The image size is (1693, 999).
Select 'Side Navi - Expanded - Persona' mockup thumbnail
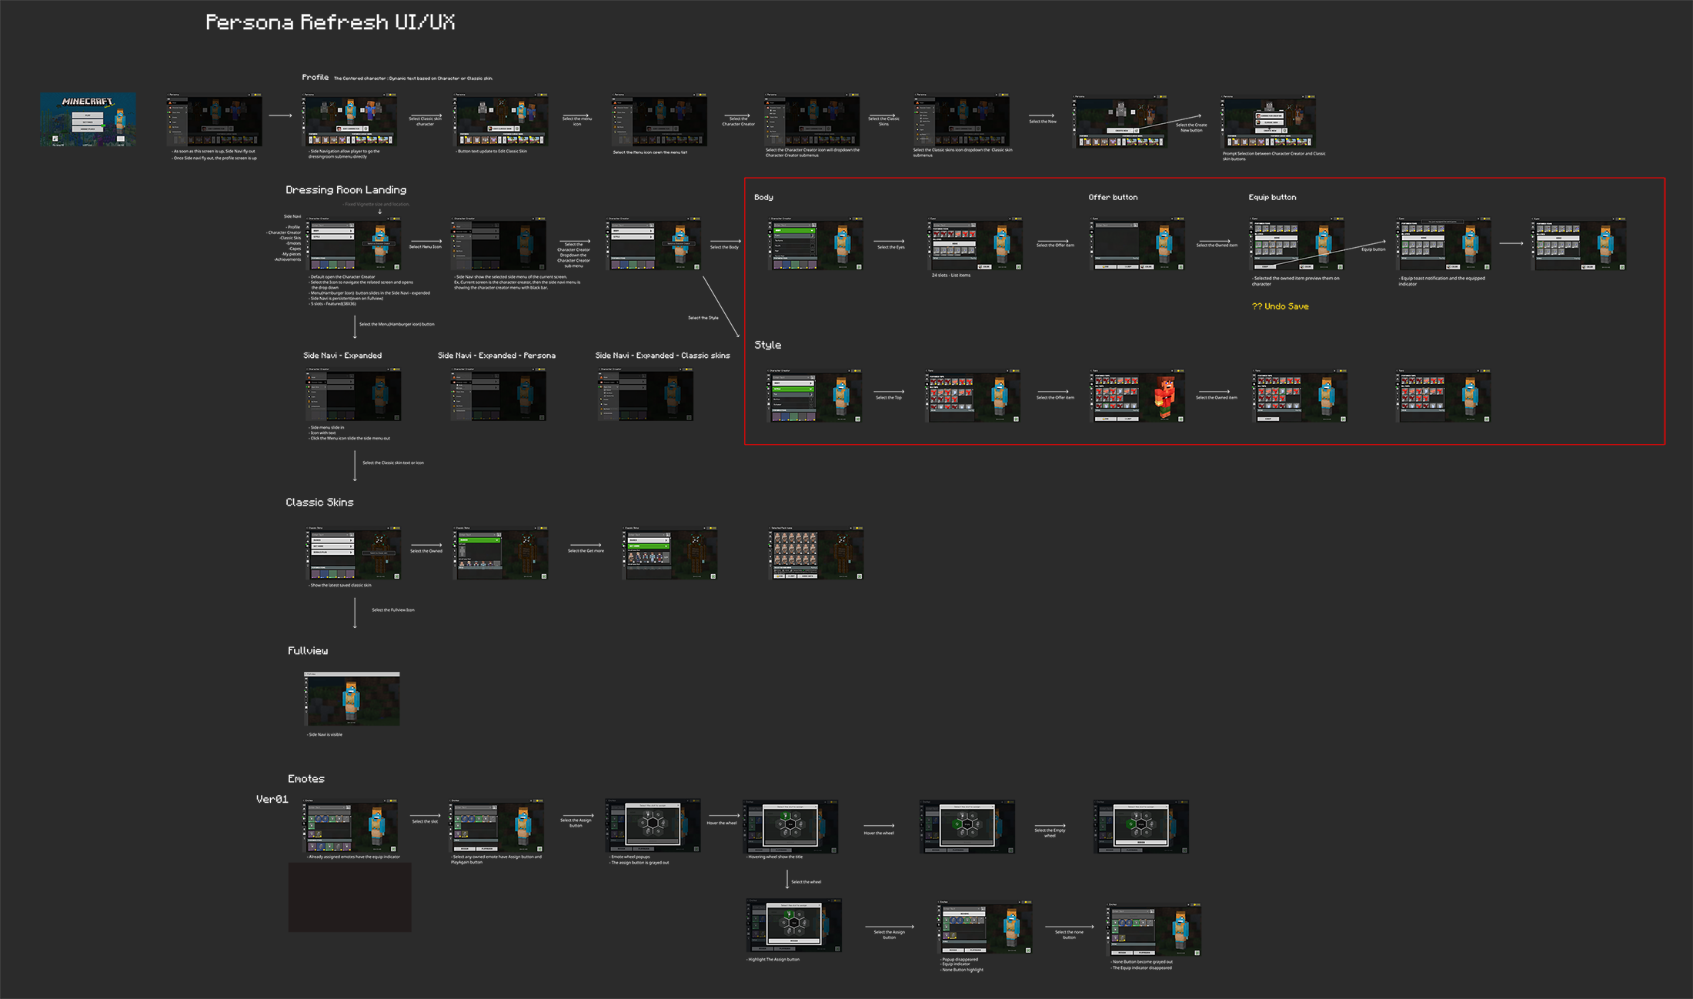499,395
